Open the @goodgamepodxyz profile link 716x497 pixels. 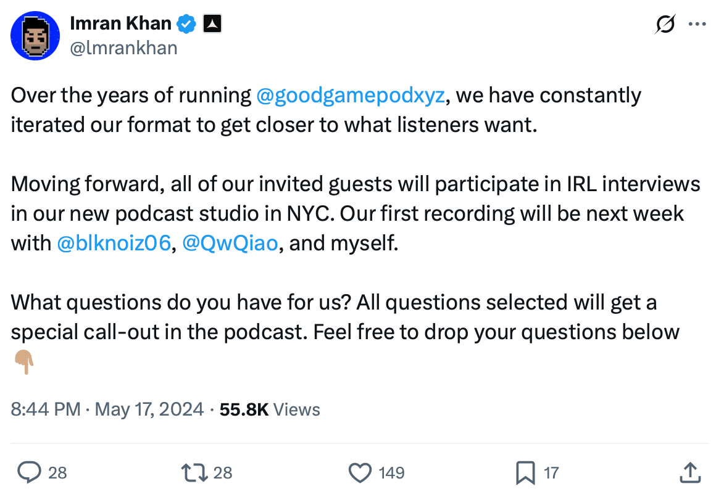(x=351, y=95)
